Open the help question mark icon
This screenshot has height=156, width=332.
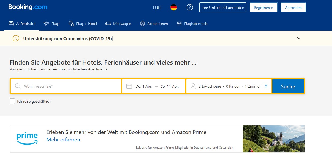coord(190,8)
